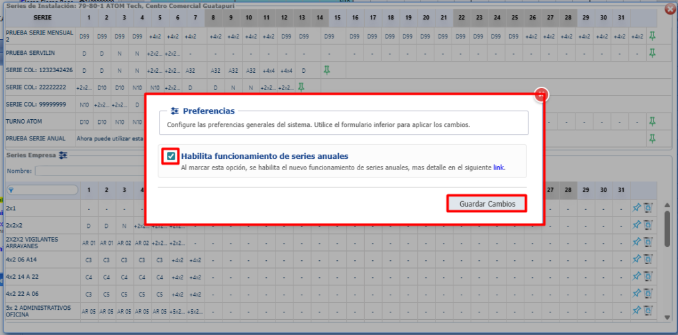Image resolution: width=678 pixels, height=335 pixels.
Task: Click the blue pin icon for 4x2 06 A14
Action: click(636, 260)
